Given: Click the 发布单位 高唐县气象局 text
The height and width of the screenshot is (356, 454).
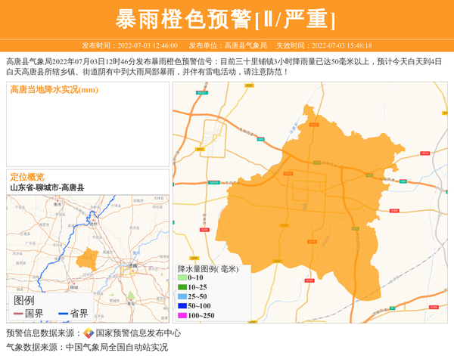Looking at the screenshot, I should pos(228,45).
